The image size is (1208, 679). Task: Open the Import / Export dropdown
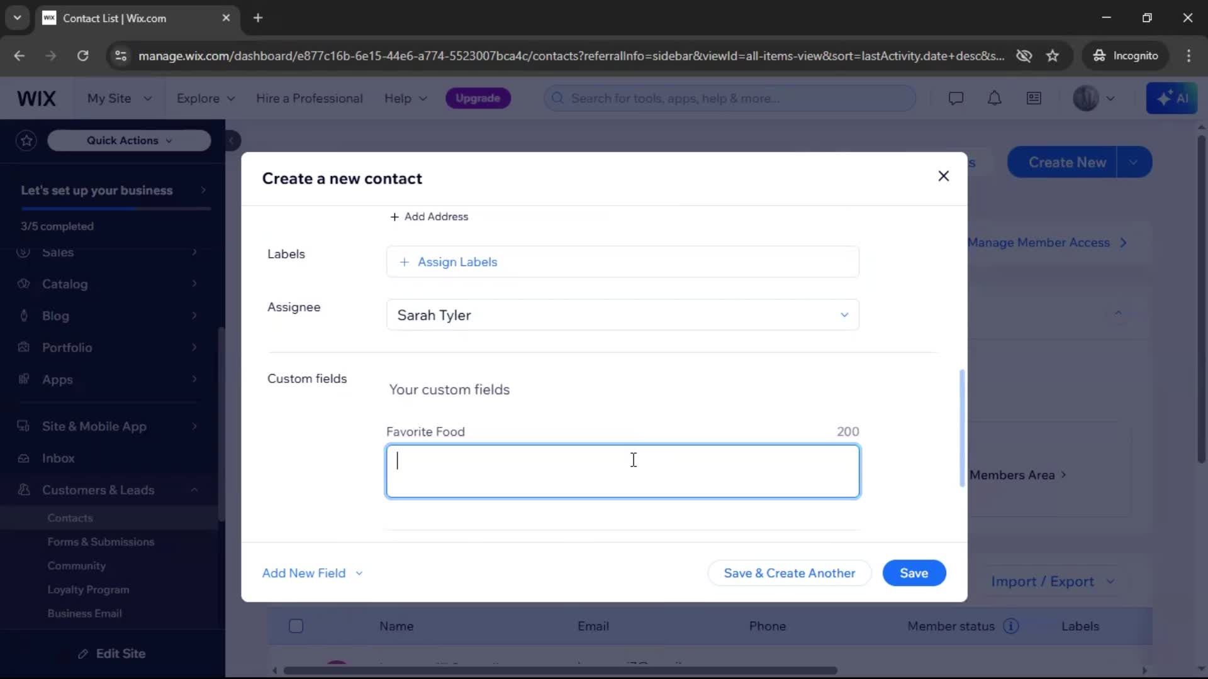[1053, 582]
